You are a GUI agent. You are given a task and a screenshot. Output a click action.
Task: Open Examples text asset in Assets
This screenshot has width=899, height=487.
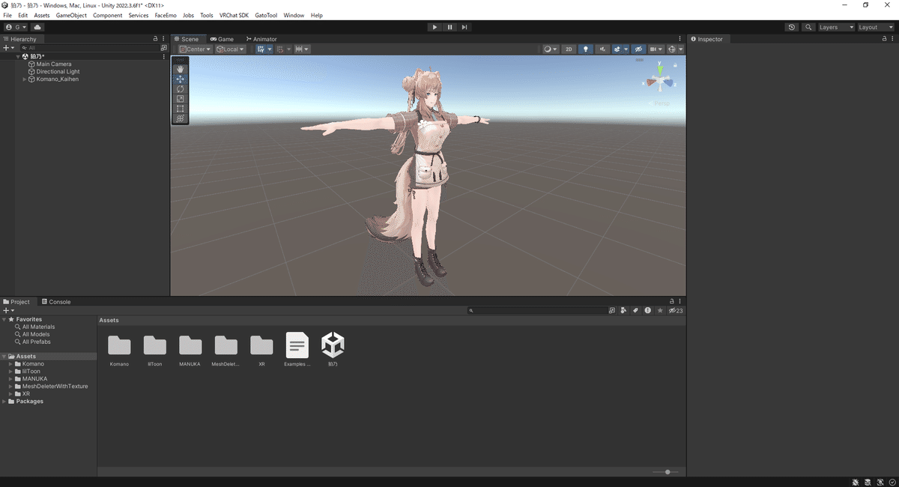point(297,345)
